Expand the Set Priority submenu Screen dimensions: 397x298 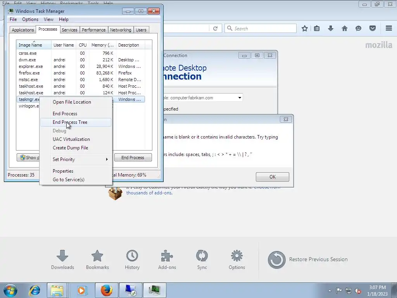[76, 159]
